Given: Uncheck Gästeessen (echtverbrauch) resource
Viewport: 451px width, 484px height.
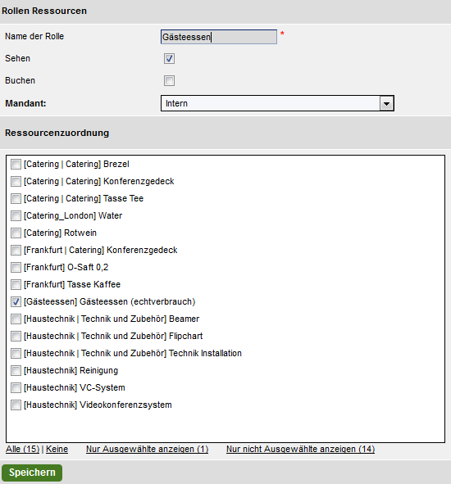Looking at the screenshot, I should 16,302.
